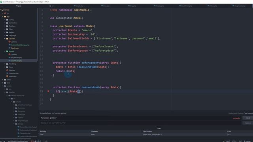Click the UTF-8 encoding indicator in status bar
Viewport: 253px width, 142px height.
click(x=234, y=141)
